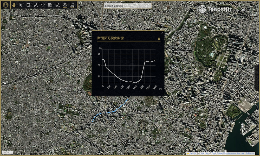Image resolution: width=260 pixels, height=156 pixels.
Task: Expand the collapsed right side panel
Action: click(257, 78)
